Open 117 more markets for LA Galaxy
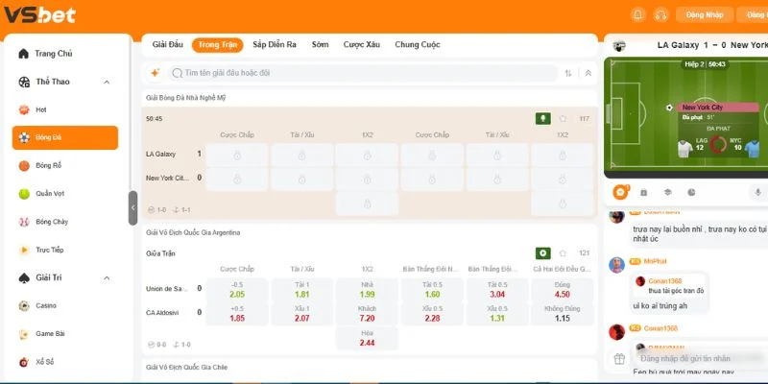 pyautogui.click(x=584, y=118)
